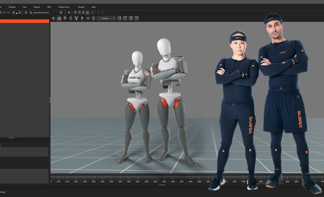
Task: Click the walking person character icon
Action: coord(82,18)
